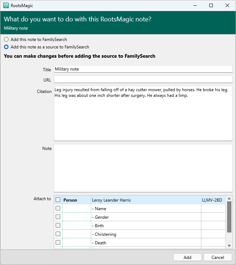Click the Attach to list's down arrow
This screenshot has width=236, height=265.
click(229, 246)
